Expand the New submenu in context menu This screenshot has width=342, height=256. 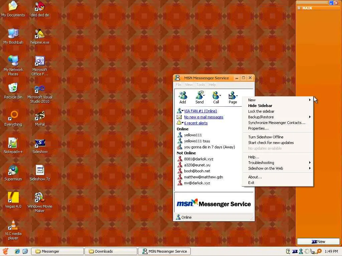(x=278, y=100)
